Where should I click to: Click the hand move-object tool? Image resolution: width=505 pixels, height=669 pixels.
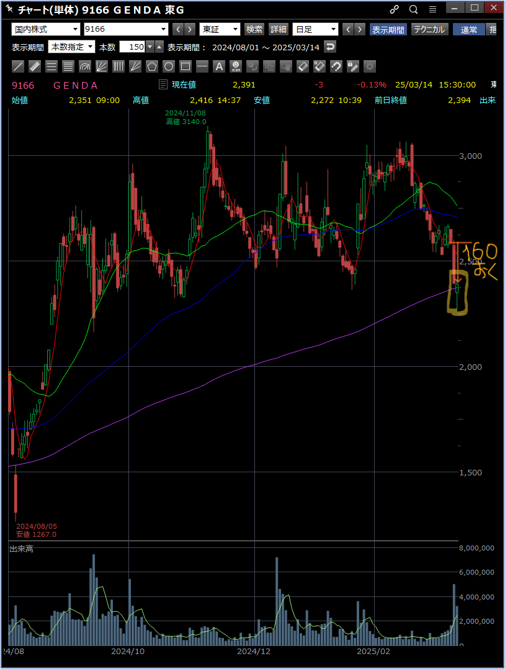point(286,66)
